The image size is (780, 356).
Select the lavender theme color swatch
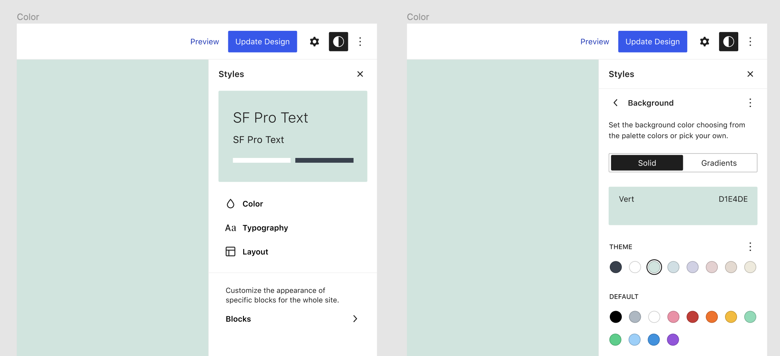click(x=693, y=267)
